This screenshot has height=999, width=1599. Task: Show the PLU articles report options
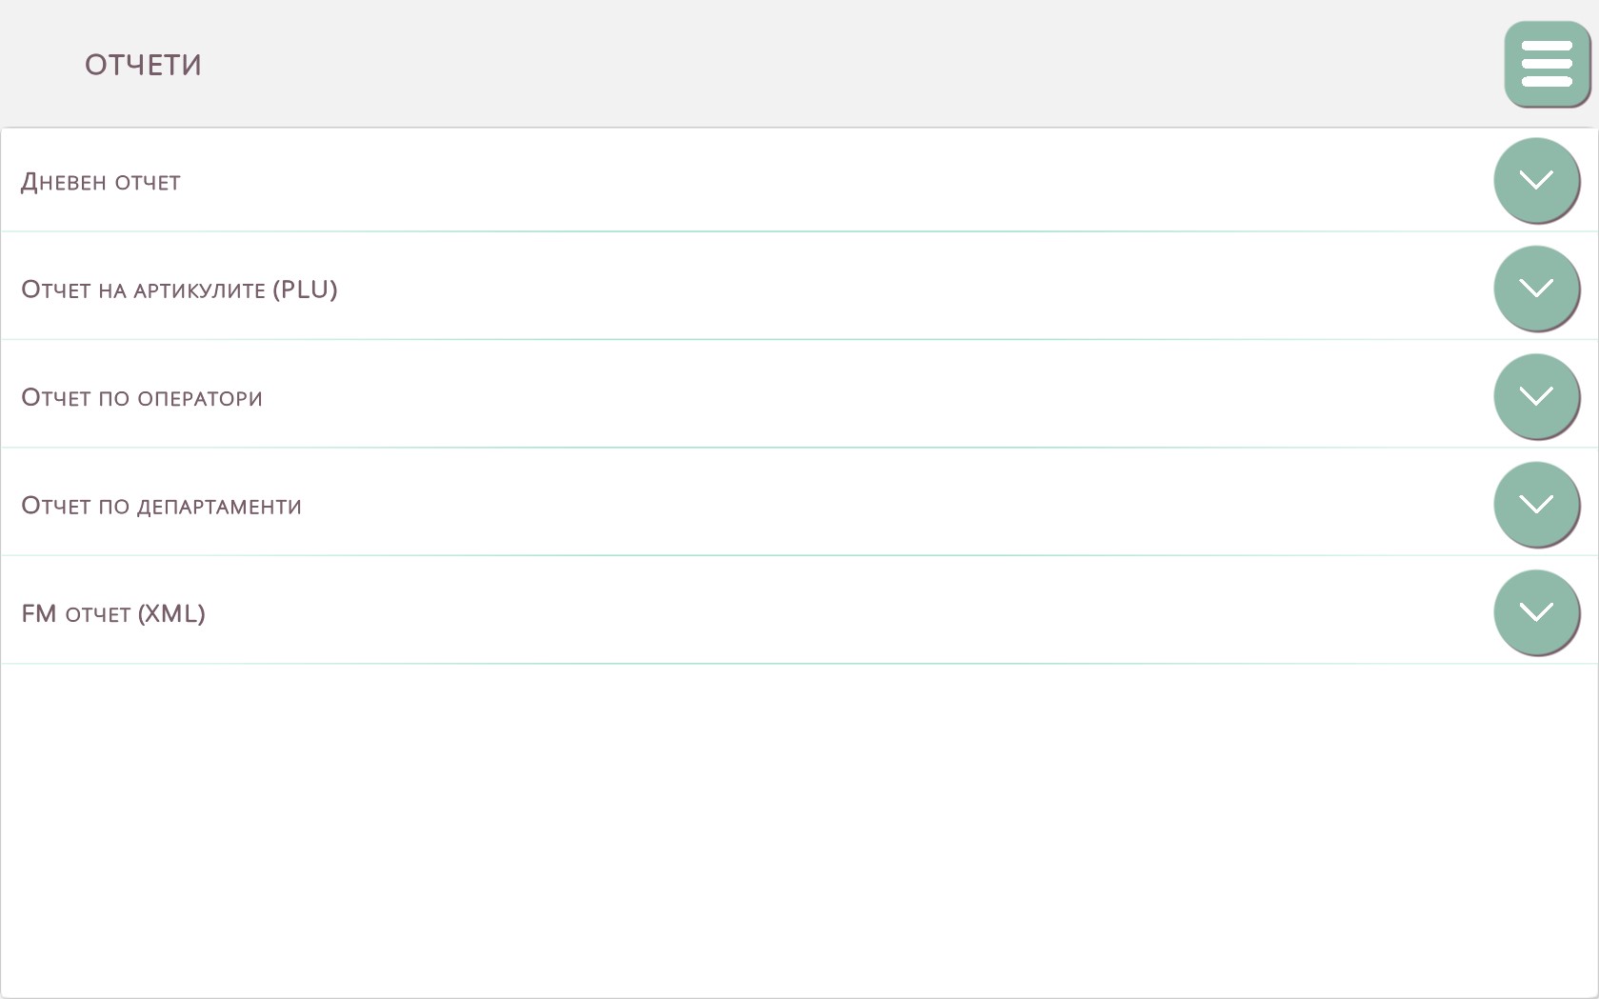(x=1535, y=288)
